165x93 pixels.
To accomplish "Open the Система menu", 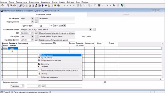I will [3, 2].
